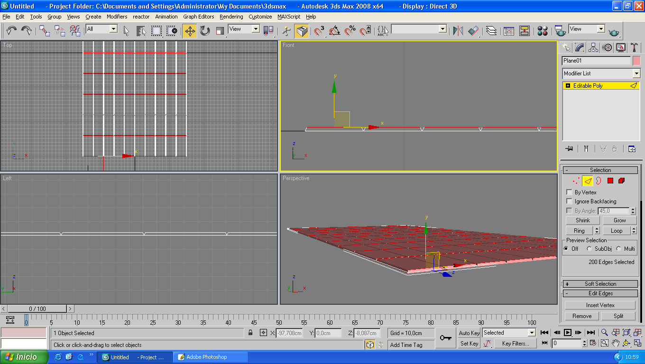Click the Shrink selection button
This screenshot has height=364, width=645.
pos(583,220)
